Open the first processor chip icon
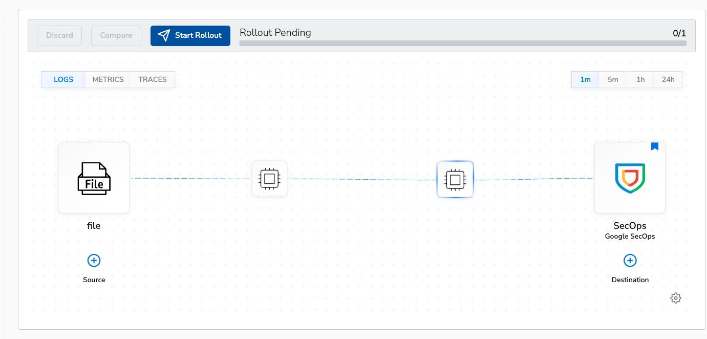Viewport: 707px width, 339px height. click(269, 178)
